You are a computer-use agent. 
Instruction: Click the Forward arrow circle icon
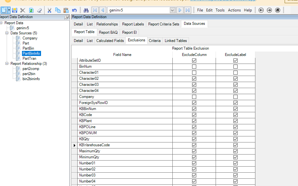(x=269, y=10)
